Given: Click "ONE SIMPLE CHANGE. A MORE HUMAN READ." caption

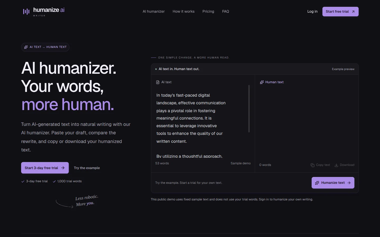Looking at the screenshot, I should click(x=194, y=57).
